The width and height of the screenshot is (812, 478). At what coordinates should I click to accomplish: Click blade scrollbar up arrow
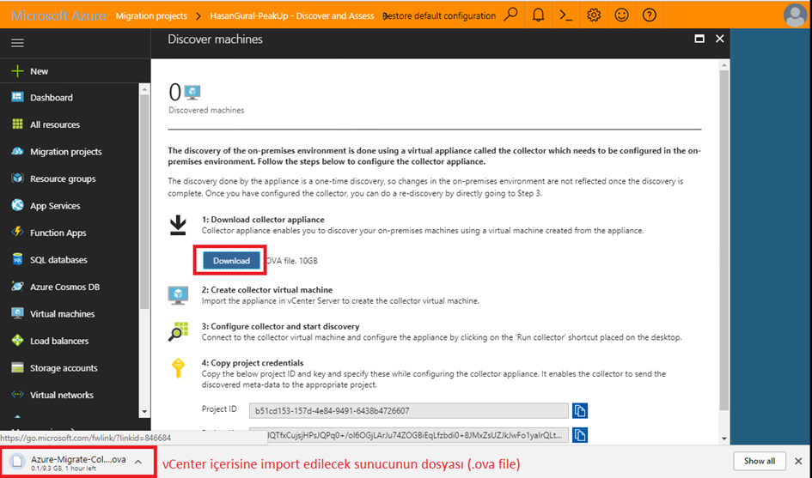pos(724,65)
